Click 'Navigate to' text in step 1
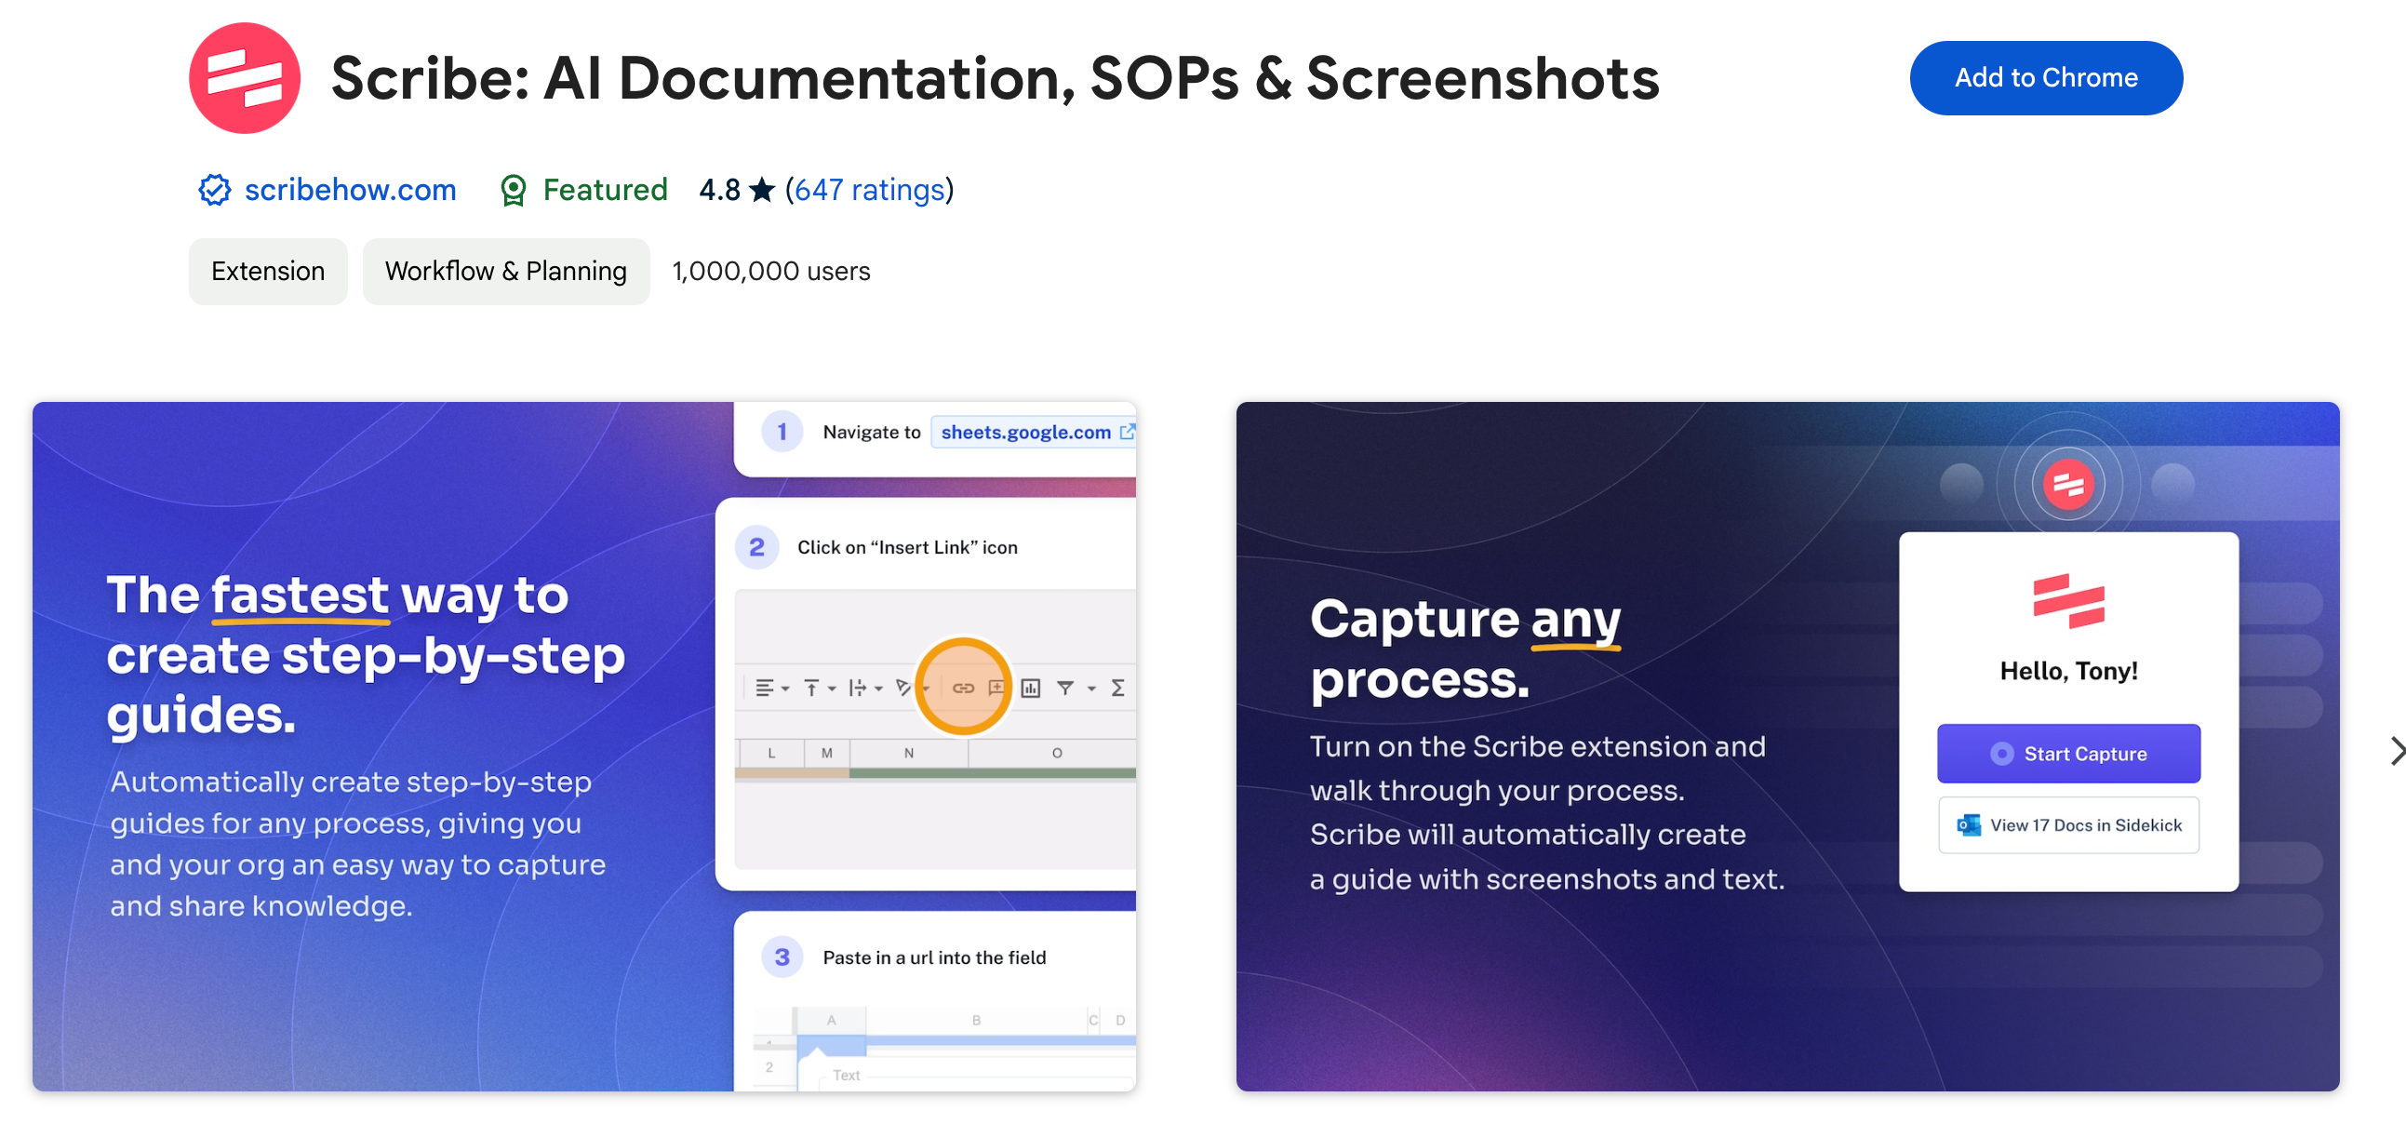This screenshot has width=2406, height=1124. coord(872,432)
